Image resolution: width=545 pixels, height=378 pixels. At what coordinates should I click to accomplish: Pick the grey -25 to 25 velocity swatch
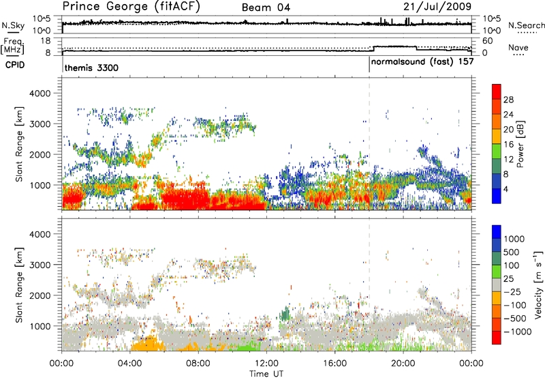tap(497, 285)
